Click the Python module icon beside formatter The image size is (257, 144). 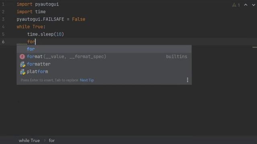click(x=22, y=64)
